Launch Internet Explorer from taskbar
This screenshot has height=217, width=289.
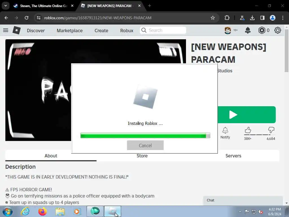pos(25,211)
